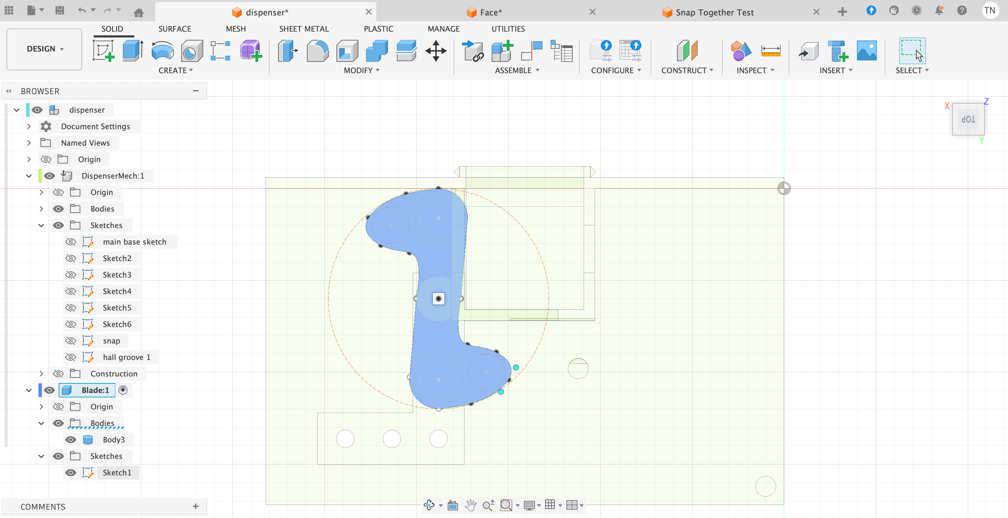1008x518 pixels.
Task: Activate the Move/Copy tool
Action: click(x=436, y=51)
